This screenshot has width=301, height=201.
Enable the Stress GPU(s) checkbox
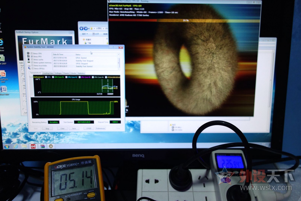[33, 69]
